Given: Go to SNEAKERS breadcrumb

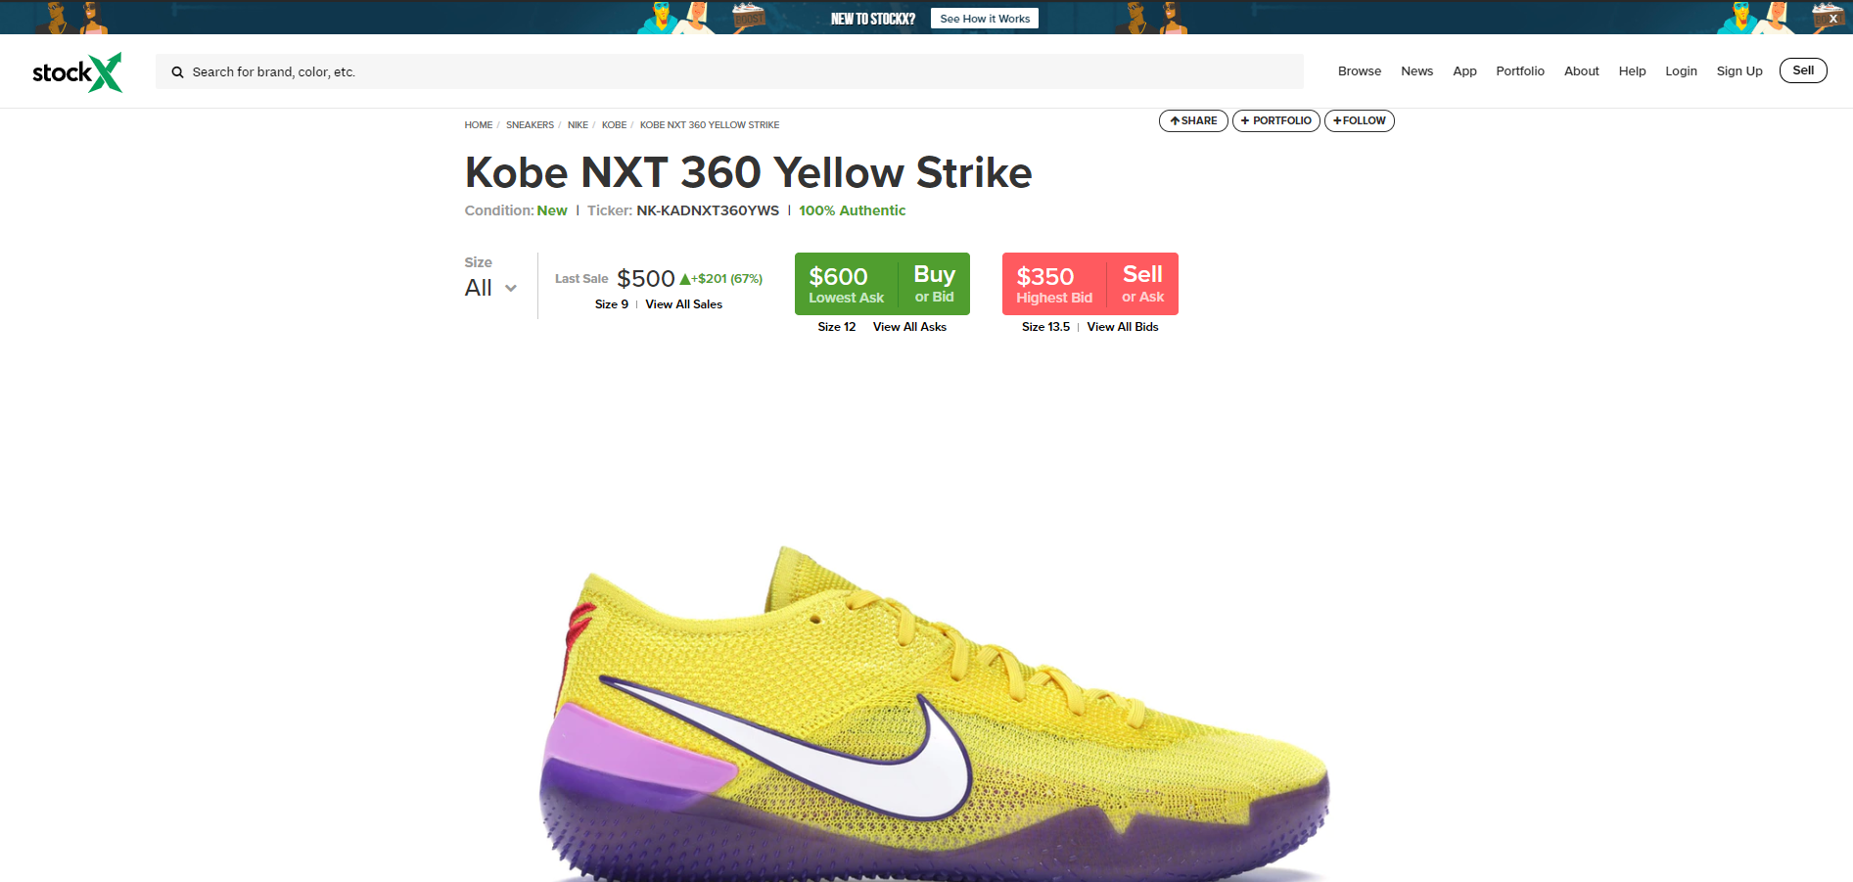Looking at the screenshot, I should pos(530,125).
